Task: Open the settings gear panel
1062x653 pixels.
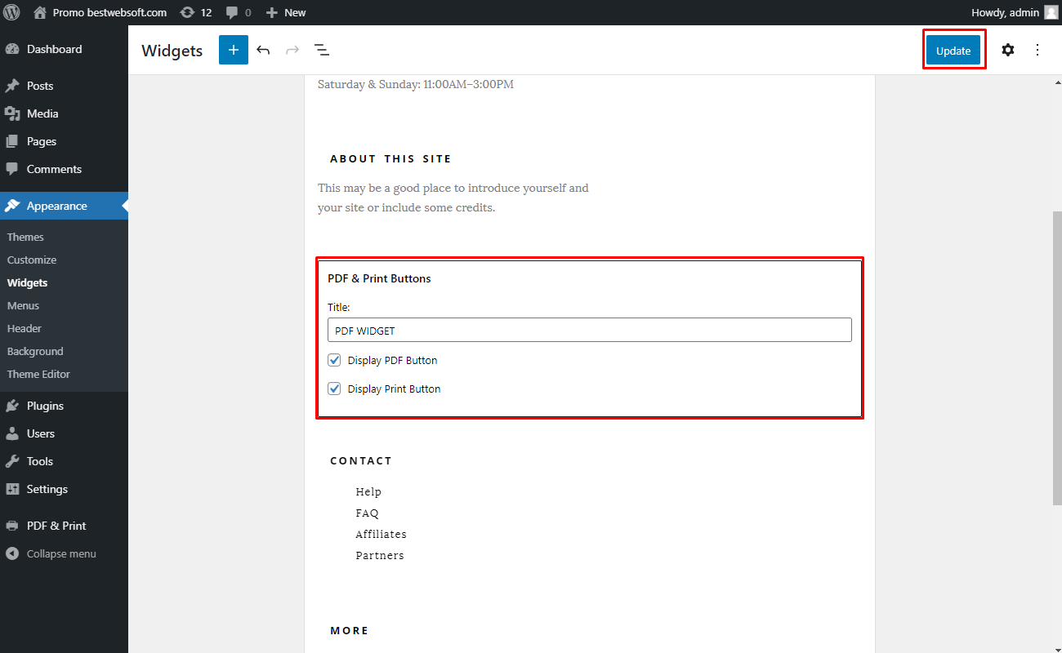Action: tap(1008, 50)
